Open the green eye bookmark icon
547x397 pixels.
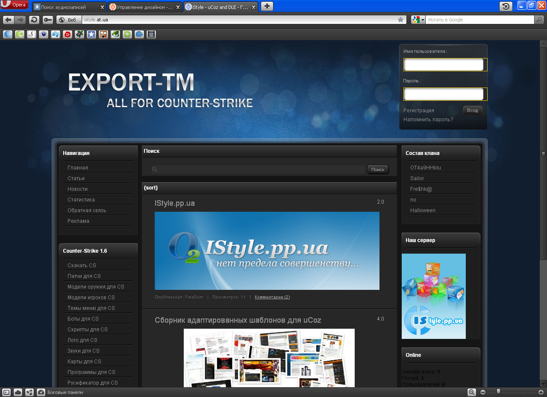tap(115, 35)
